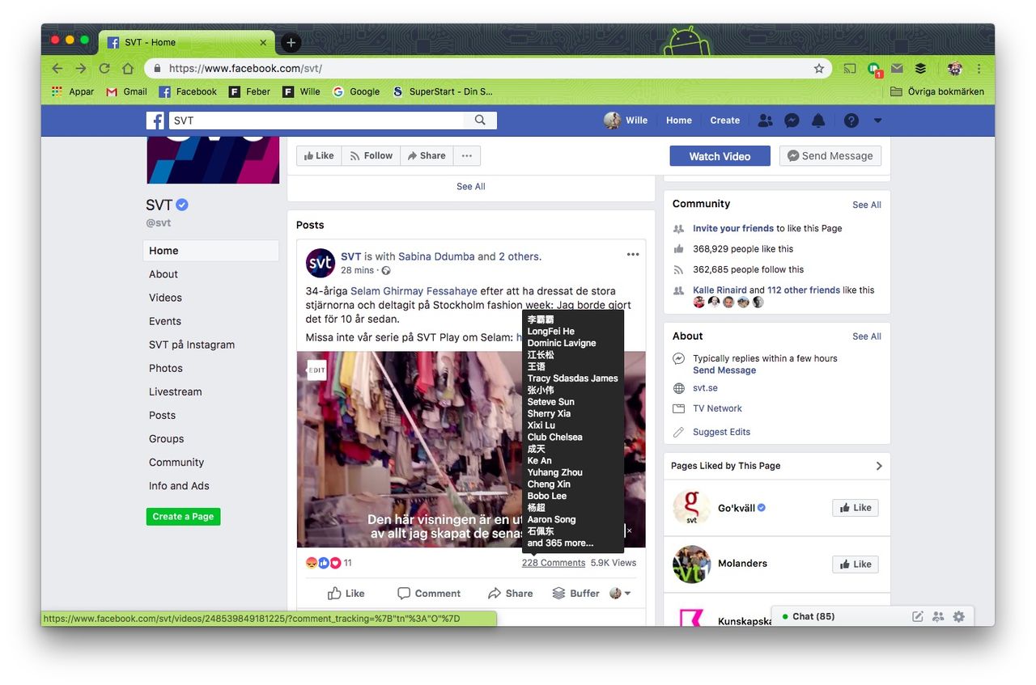Expand Pages Liked by This Page chevron

879,466
